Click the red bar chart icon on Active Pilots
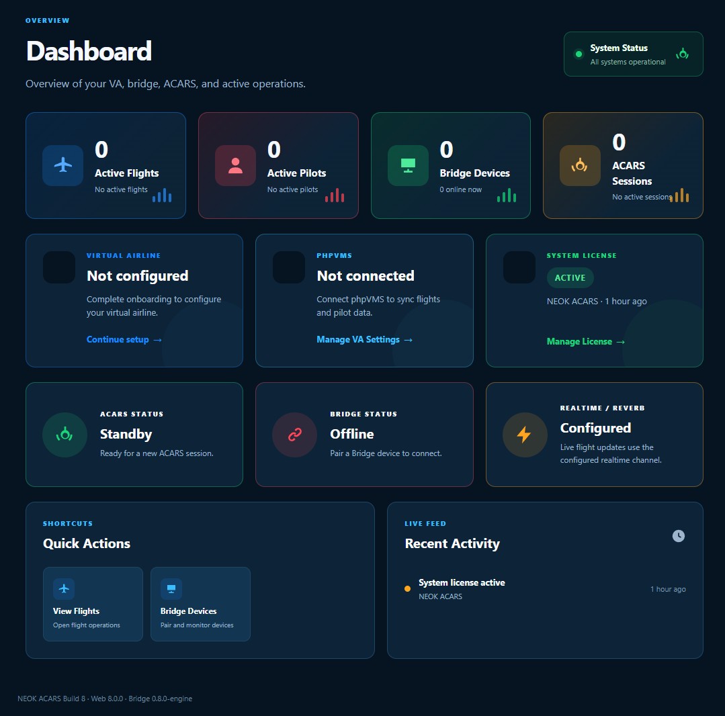Viewport: 725px width, 716px height. pos(335,195)
